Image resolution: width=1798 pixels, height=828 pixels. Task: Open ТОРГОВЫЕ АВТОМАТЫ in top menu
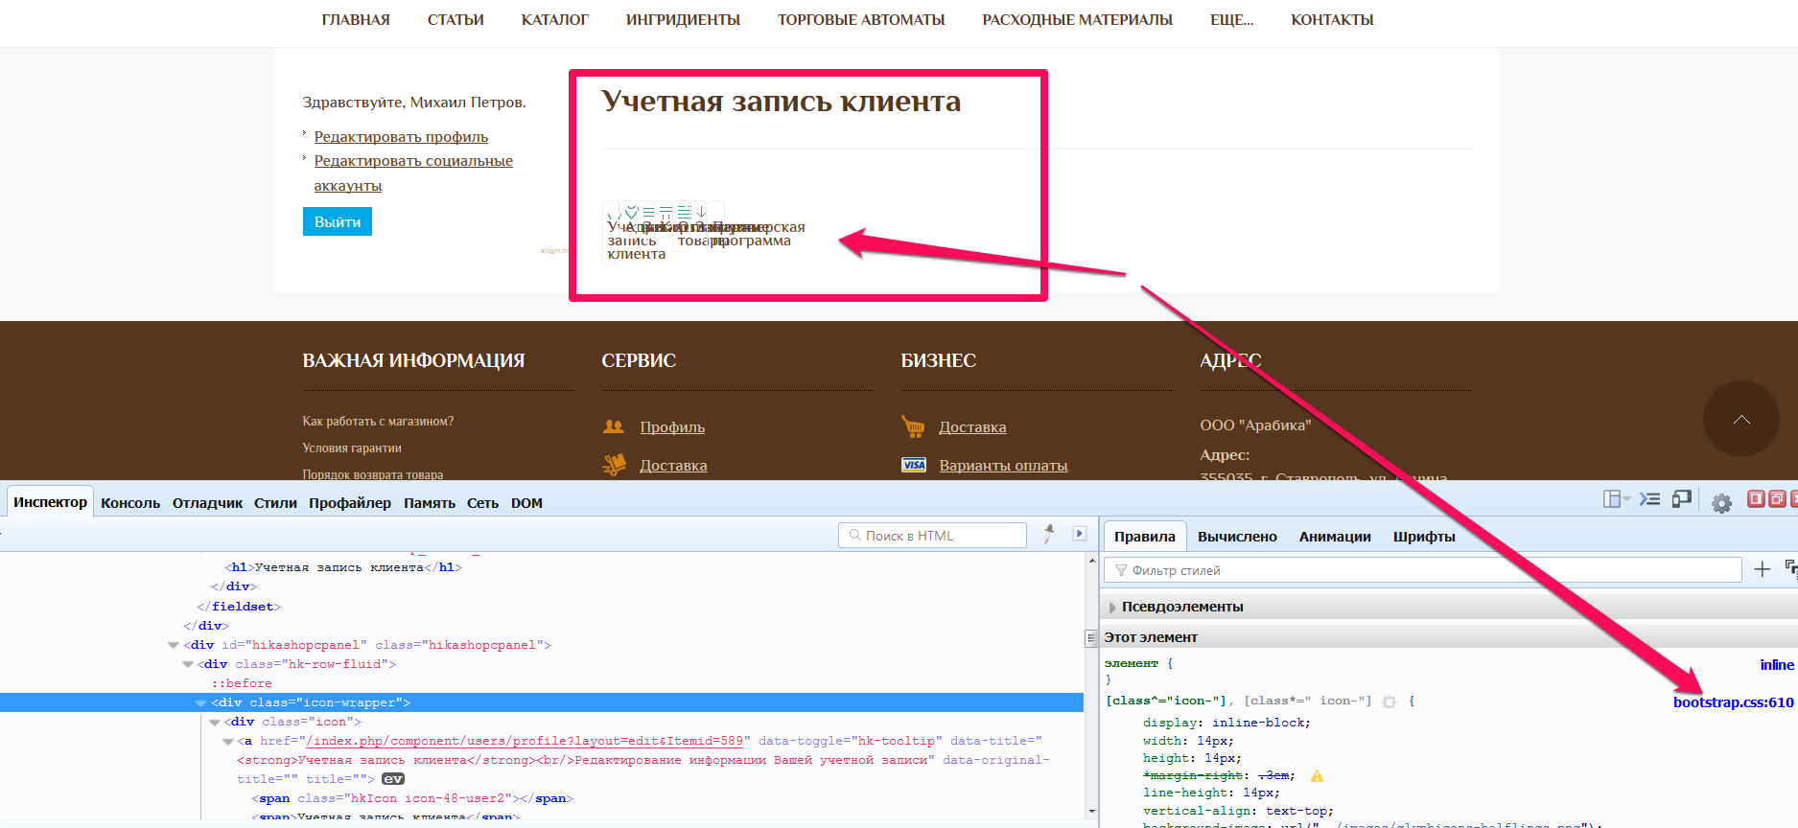coord(861,20)
